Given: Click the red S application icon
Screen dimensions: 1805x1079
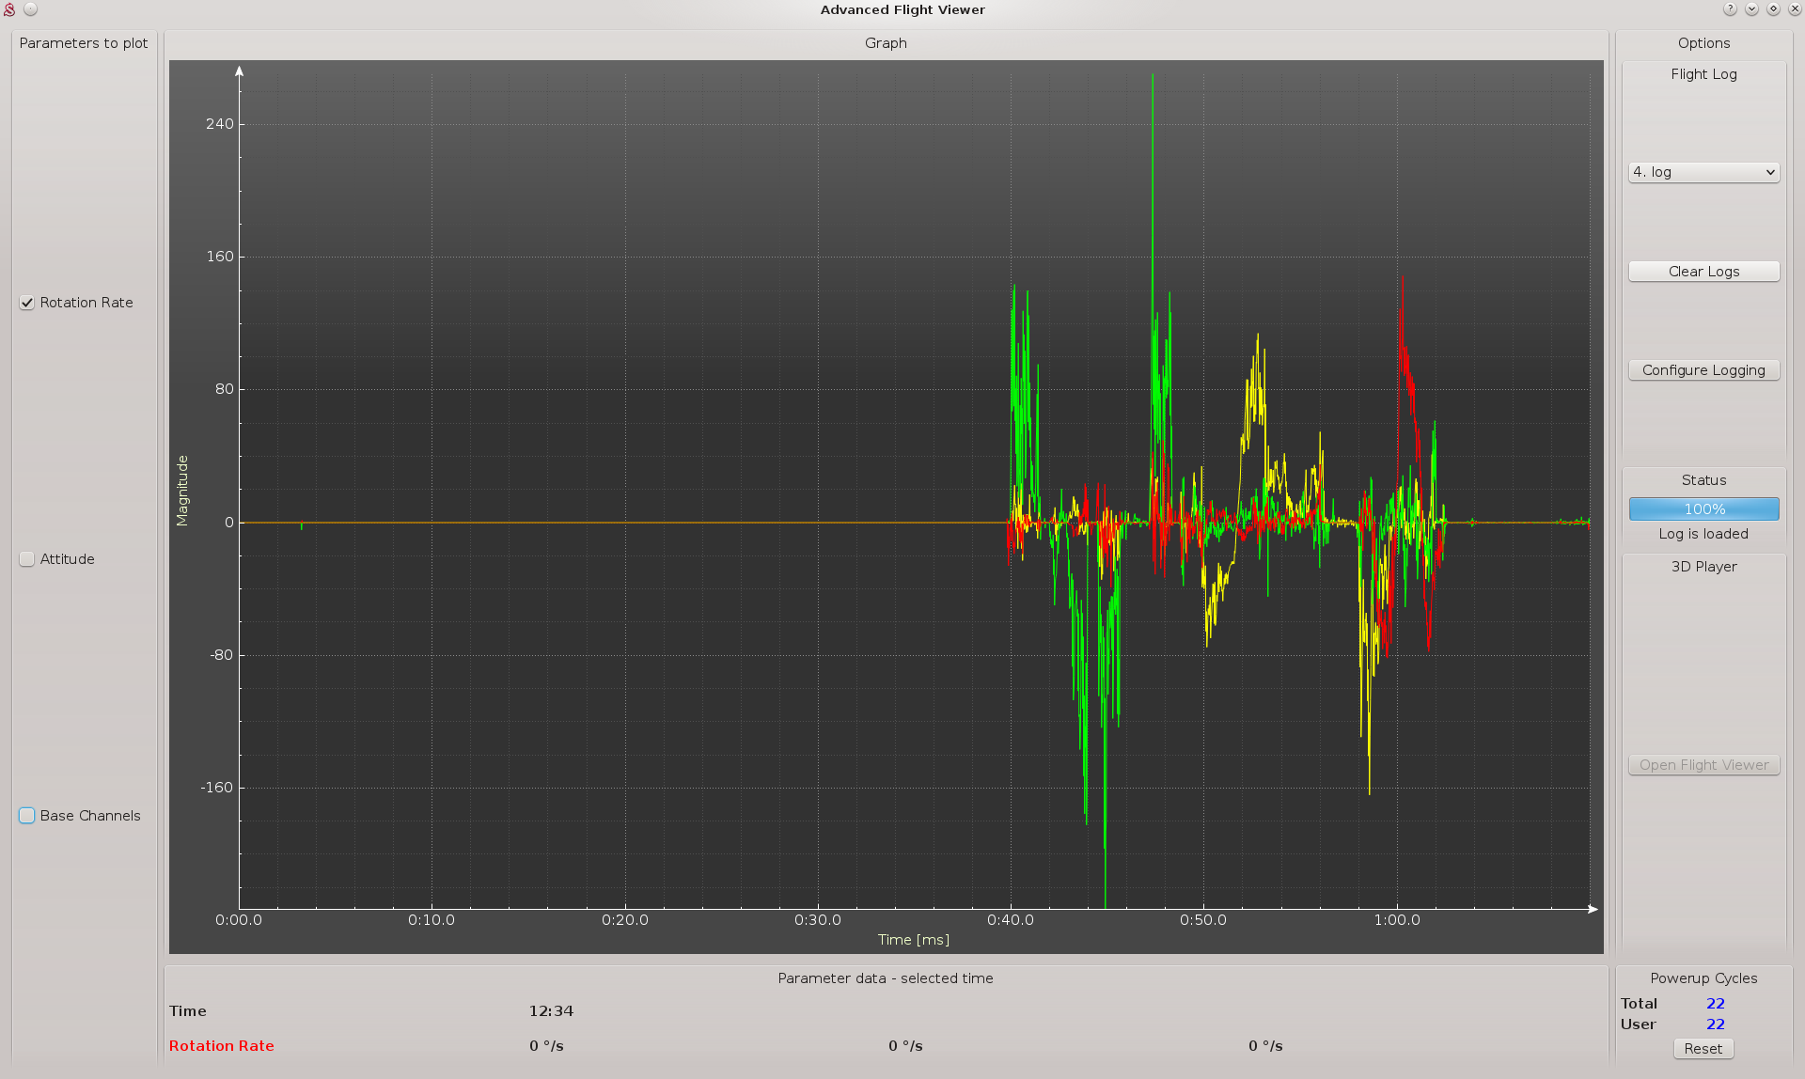Looking at the screenshot, I should coord(9,9).
